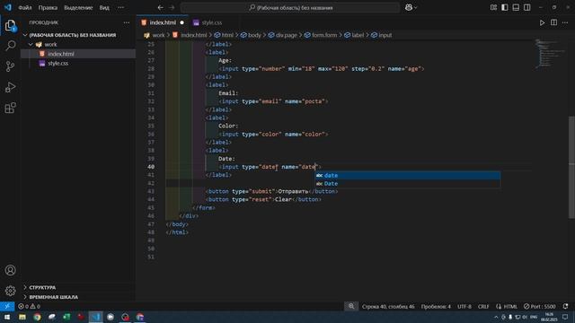Open the Accounts menu icon
Screen dimensions: 575x323
pos(10,270)
